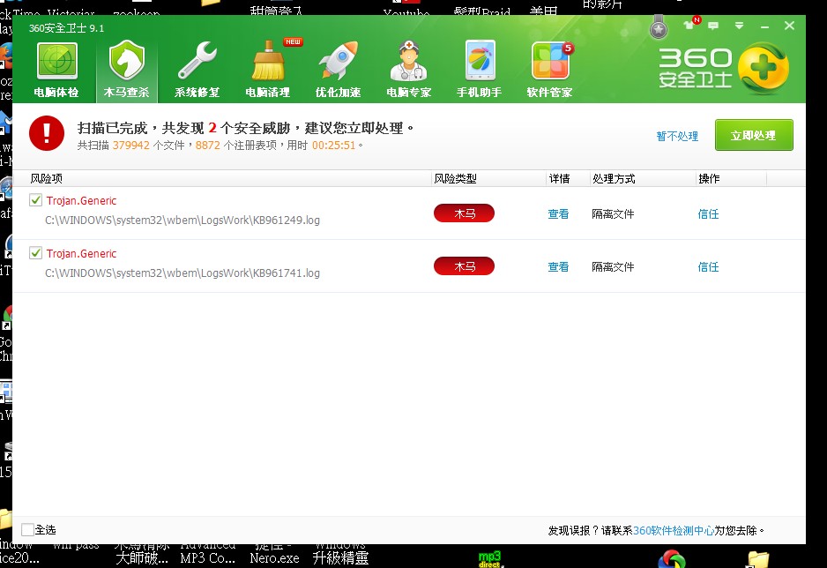The image size is (827, 568).
Task: Click the 操作 column header
Action: pyautogui.click(x=710, y=179)
